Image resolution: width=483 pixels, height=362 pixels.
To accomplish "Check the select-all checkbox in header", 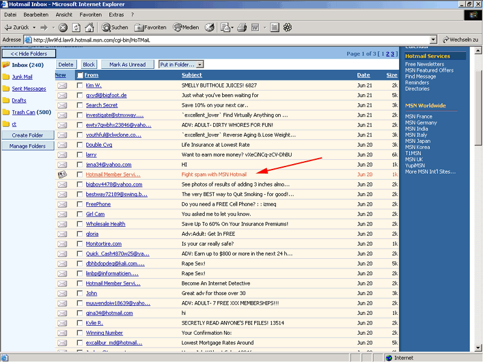I will pyautogui.click(x=80, y=75).
